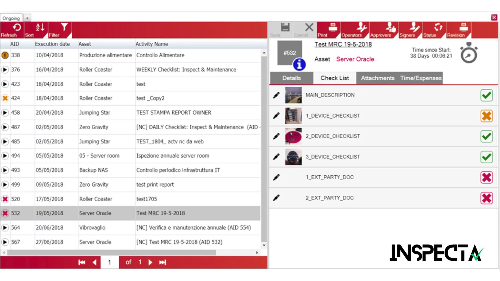Click the Server Oracle asset link
The image size is (500, 281).
point(355,59)
